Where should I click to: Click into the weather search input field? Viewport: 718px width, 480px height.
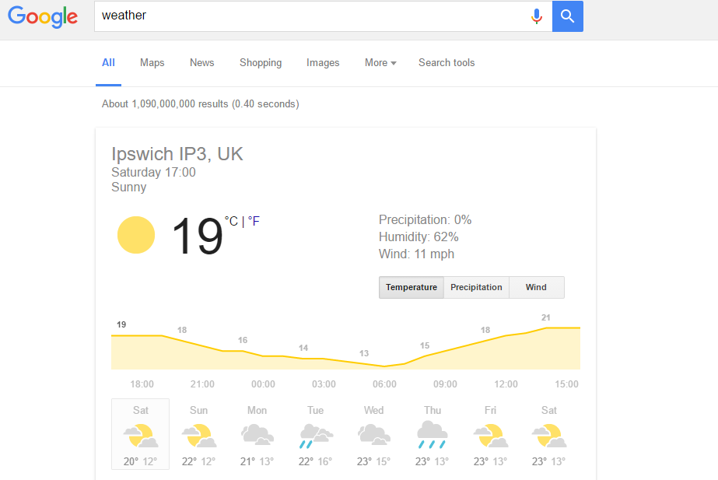(311, 16)
